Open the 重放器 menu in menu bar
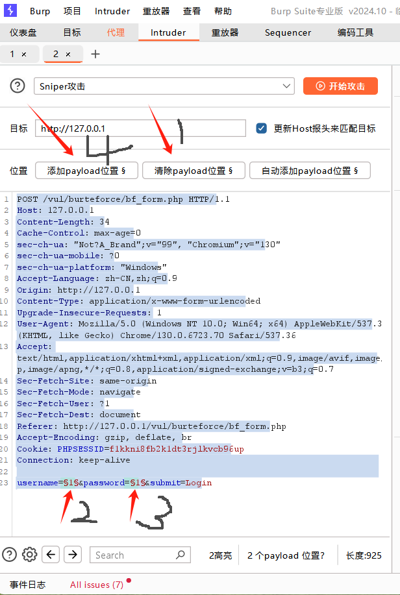 coord(156,11)
